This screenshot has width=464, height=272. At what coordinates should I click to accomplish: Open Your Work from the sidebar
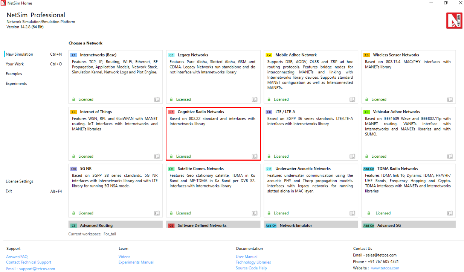point(15,64)
